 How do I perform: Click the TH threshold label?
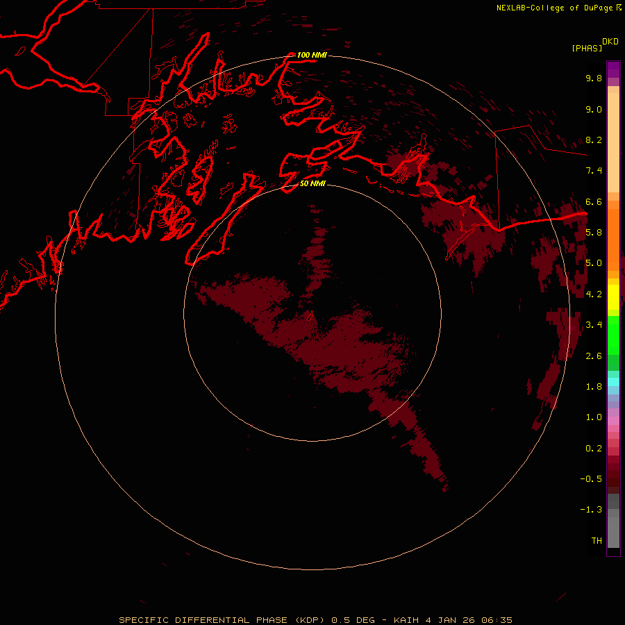(x=597, y=541)
